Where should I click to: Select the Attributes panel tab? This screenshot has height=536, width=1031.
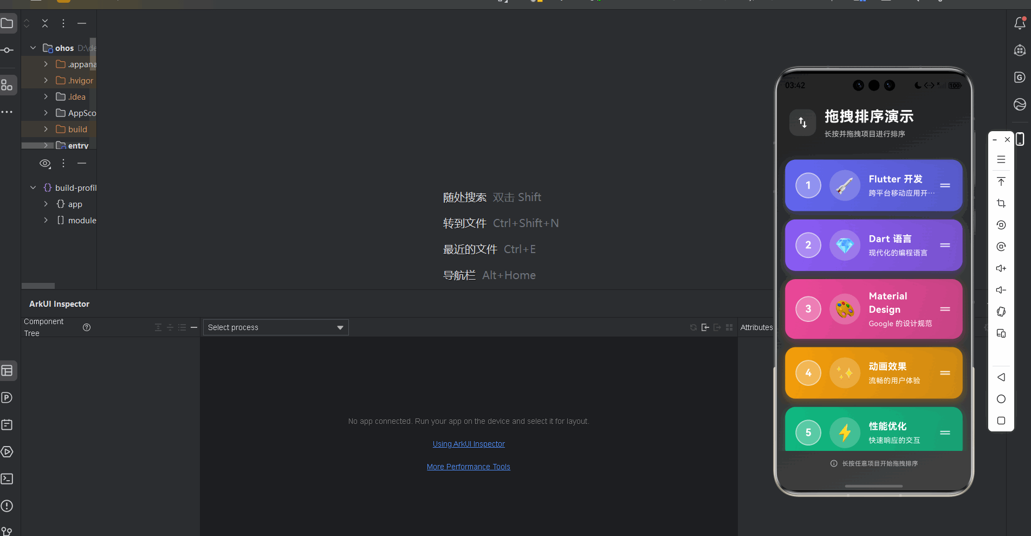756,327
